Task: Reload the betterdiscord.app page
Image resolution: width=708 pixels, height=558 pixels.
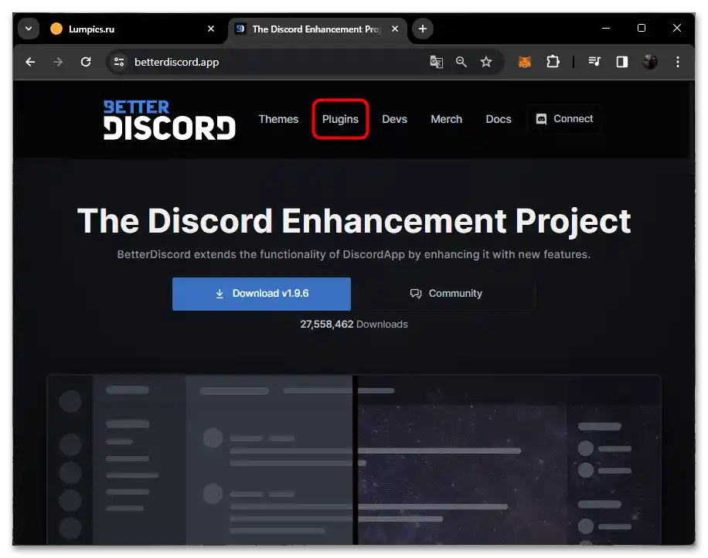Action: [86, 62]
